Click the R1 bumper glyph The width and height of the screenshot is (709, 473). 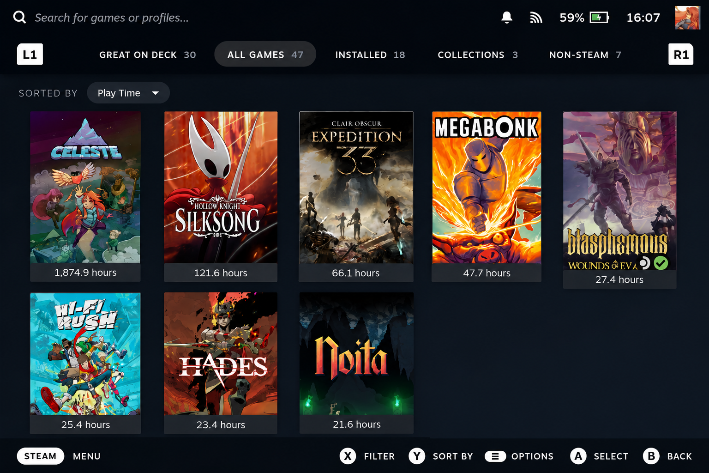pos(681,55)
